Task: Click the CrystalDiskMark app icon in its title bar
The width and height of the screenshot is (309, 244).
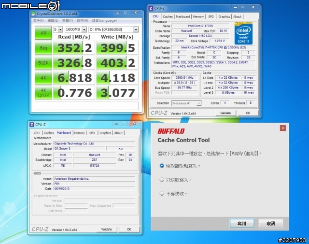Action: click(34, 14)
